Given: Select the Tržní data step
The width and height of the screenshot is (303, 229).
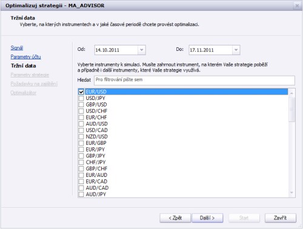Looking at the screenshot, I should point(23,66).
